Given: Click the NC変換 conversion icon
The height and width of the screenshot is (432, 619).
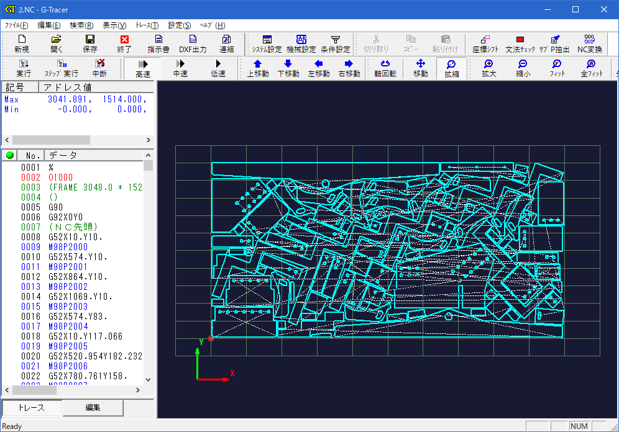Looking at the screenshot, I should 589,43.
